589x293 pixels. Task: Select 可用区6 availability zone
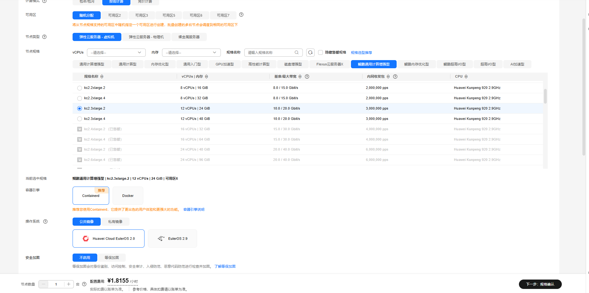coord(196,15)
